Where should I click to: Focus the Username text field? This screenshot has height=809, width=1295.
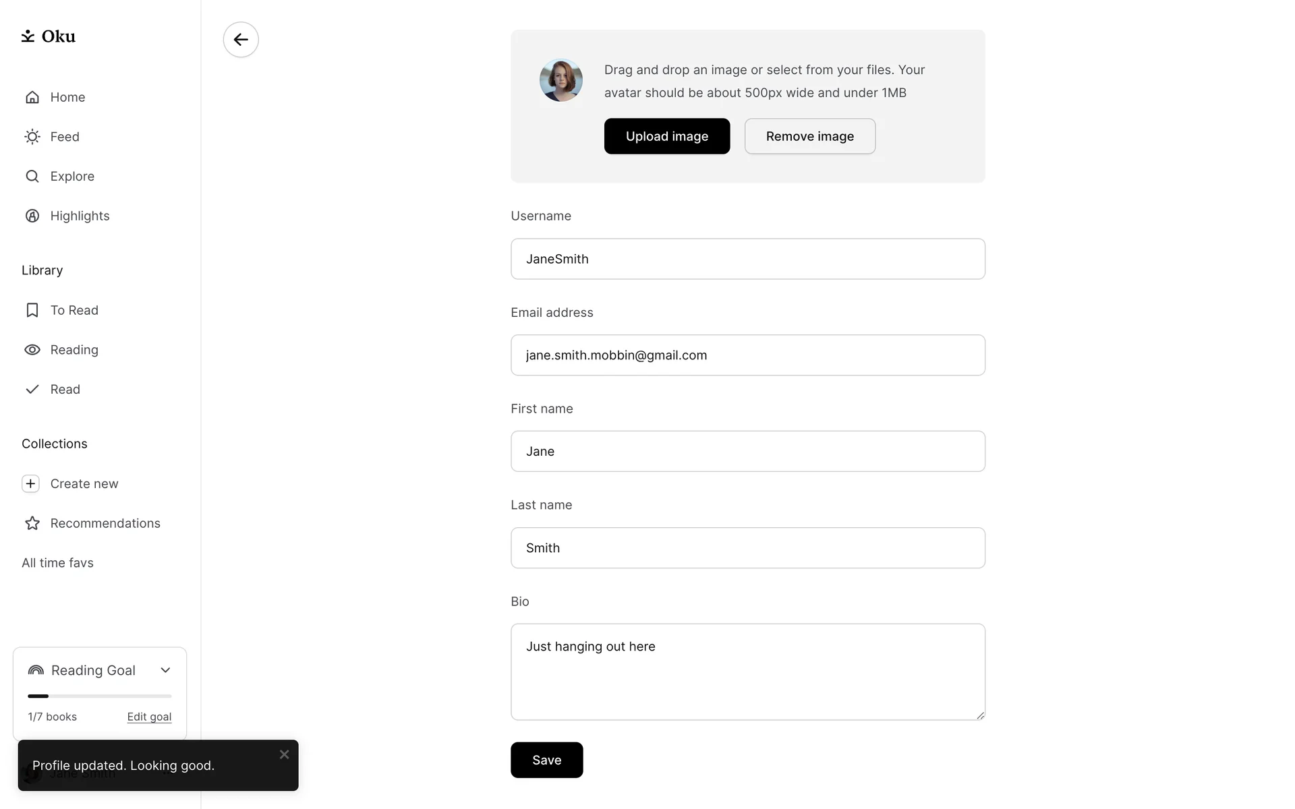pyautogui.click(x=747, y=259)
